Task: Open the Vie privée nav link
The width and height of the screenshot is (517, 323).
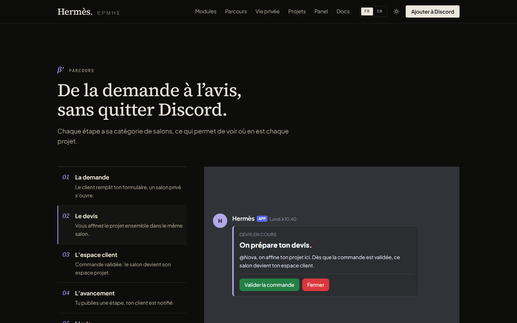Action: click(x=267, y=11)
